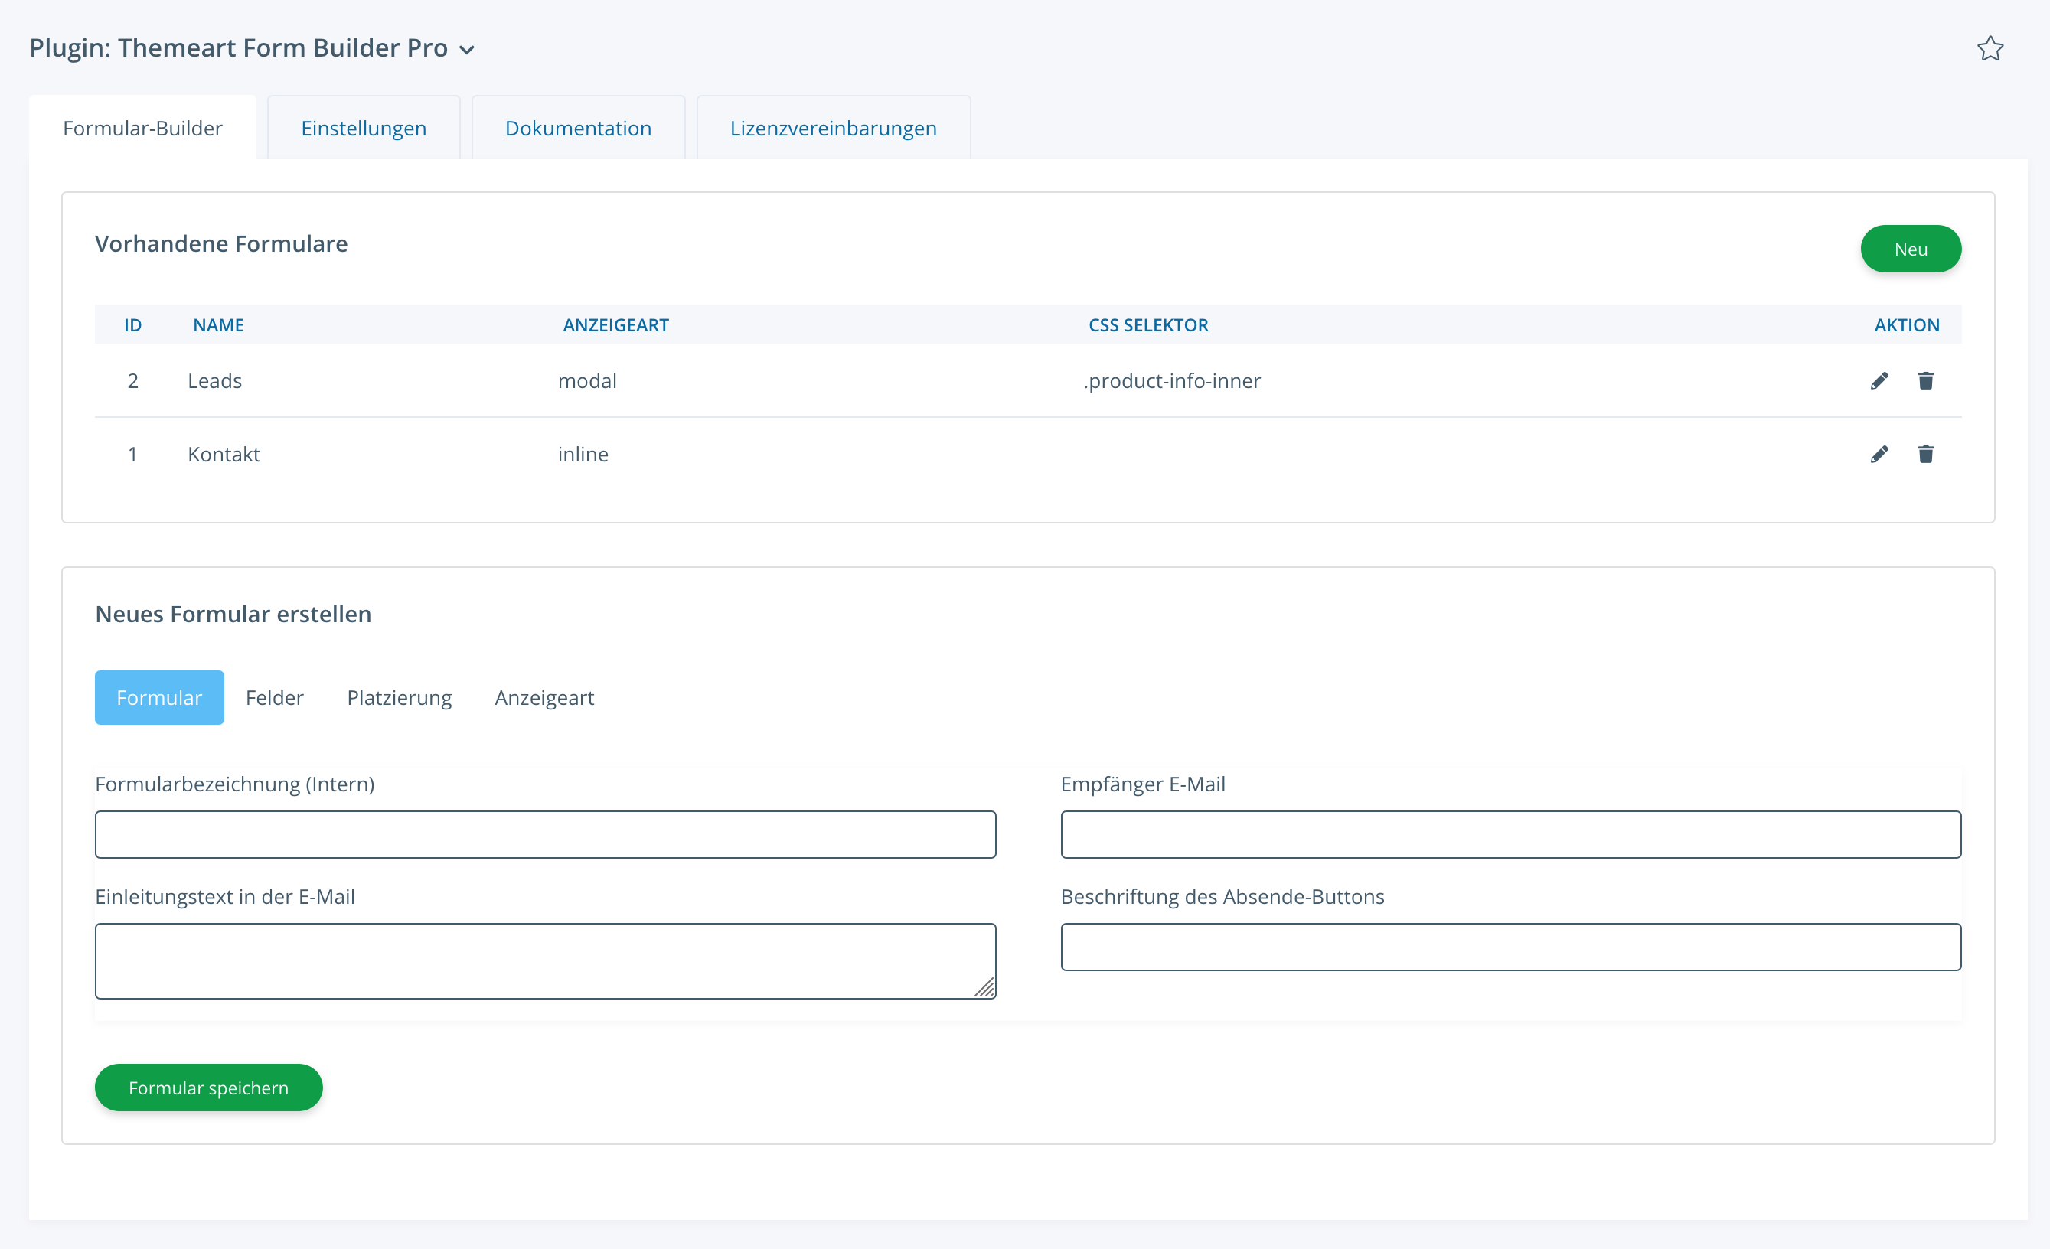Switch to the Dokumentation tab
Viewport: 2050px width, 1249px height.
[x=578, y=128]
